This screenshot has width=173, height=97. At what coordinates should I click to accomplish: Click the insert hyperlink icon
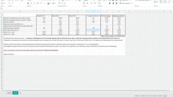pyautogui.click(x=169, y=2)
